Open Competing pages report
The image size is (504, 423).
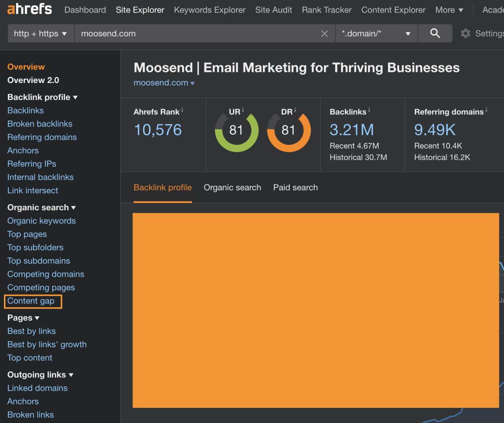coord(41,287)
